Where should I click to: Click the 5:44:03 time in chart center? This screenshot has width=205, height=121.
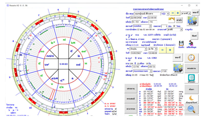point(64,64)
